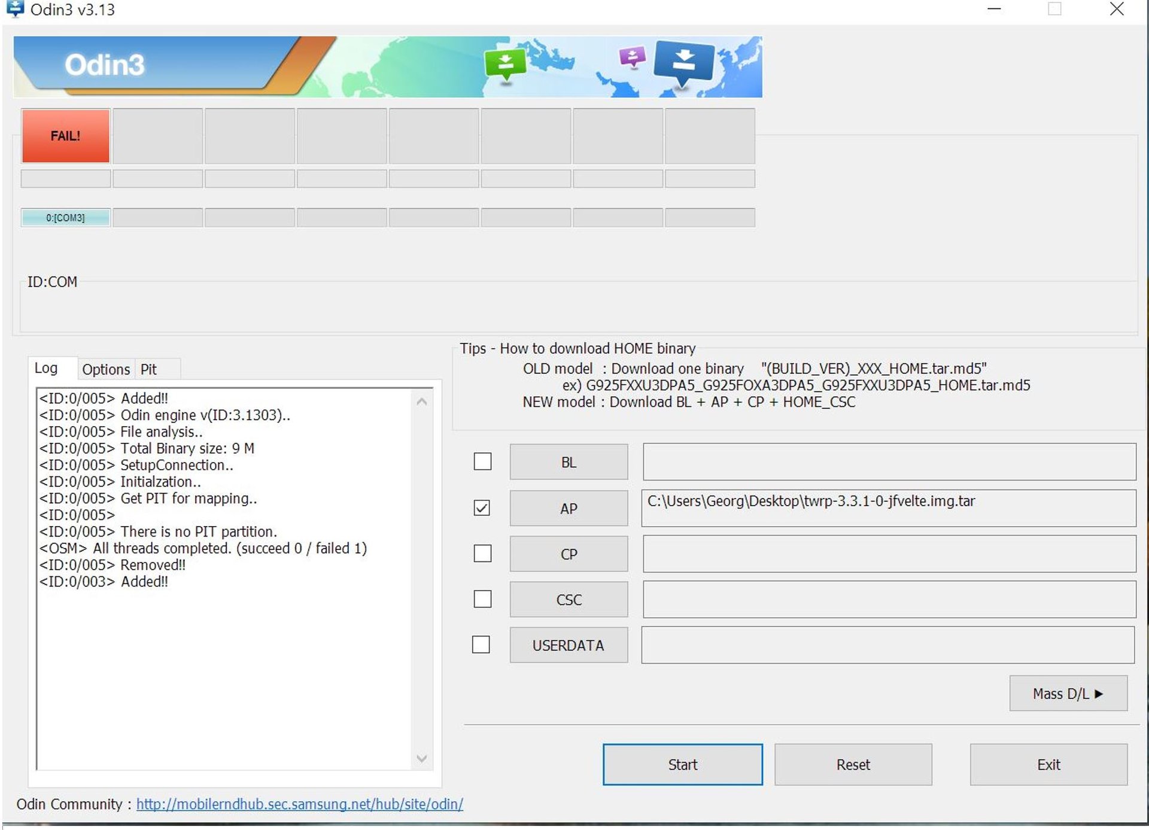
Task: Open the BL file browser button
Action: pos(569,462)
